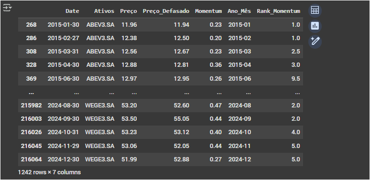Click year-month cell 2024-10
Screen dimensions: 370x180
[239, 132]
